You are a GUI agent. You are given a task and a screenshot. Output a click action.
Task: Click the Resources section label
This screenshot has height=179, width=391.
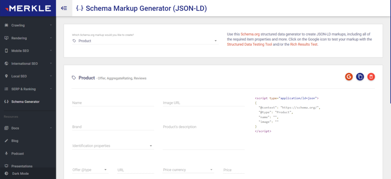[11, 117]
